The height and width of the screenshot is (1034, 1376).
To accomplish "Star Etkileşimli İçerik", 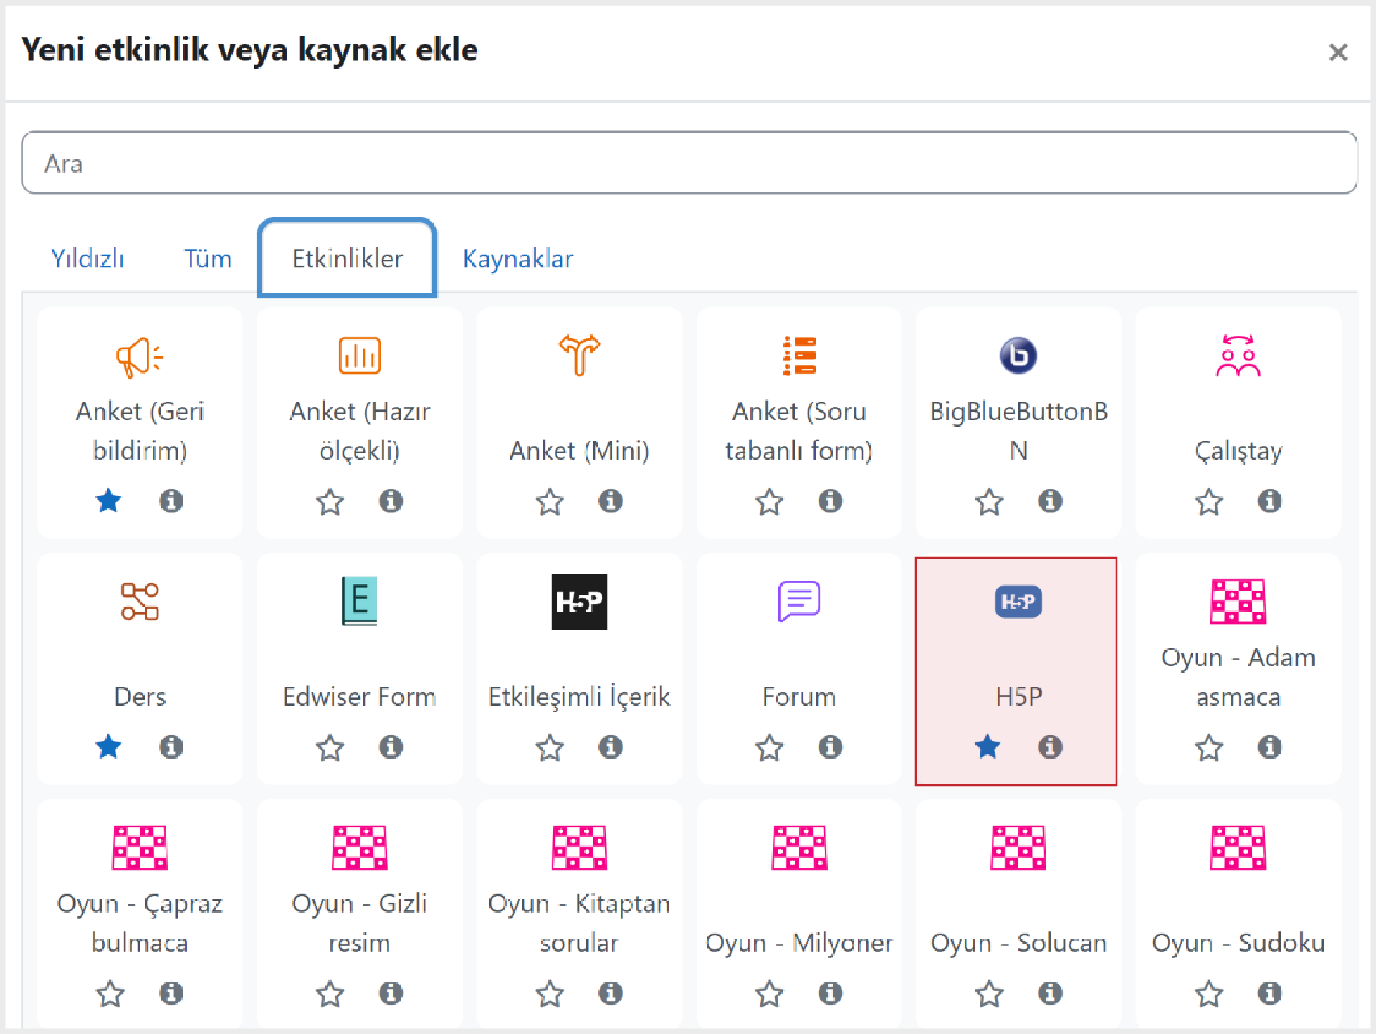I will point(550,747).
